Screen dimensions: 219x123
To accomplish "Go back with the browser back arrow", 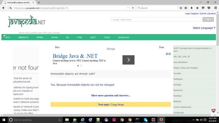I will click(3, 8).
